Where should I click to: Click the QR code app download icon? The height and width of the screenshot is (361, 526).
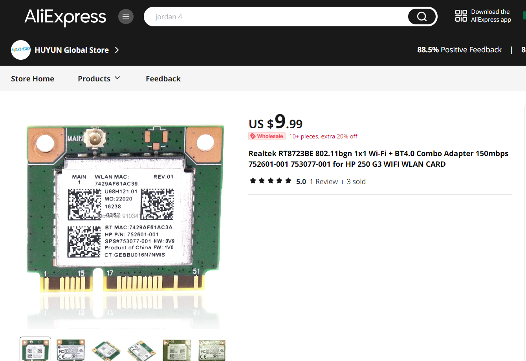click(x=461, y=16)
